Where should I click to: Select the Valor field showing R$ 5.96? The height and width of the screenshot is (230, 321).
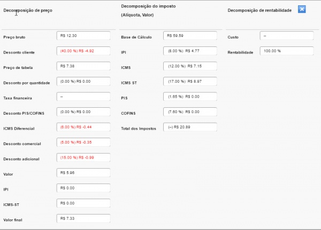pos(83,173)
